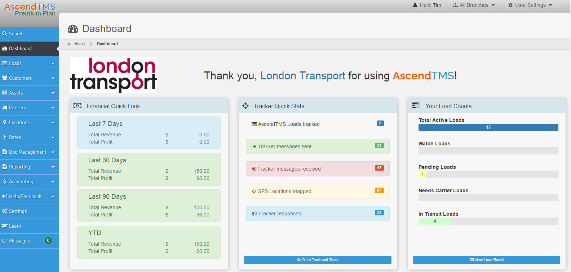Click the Learn graduation cap icon

coord(5,226)
